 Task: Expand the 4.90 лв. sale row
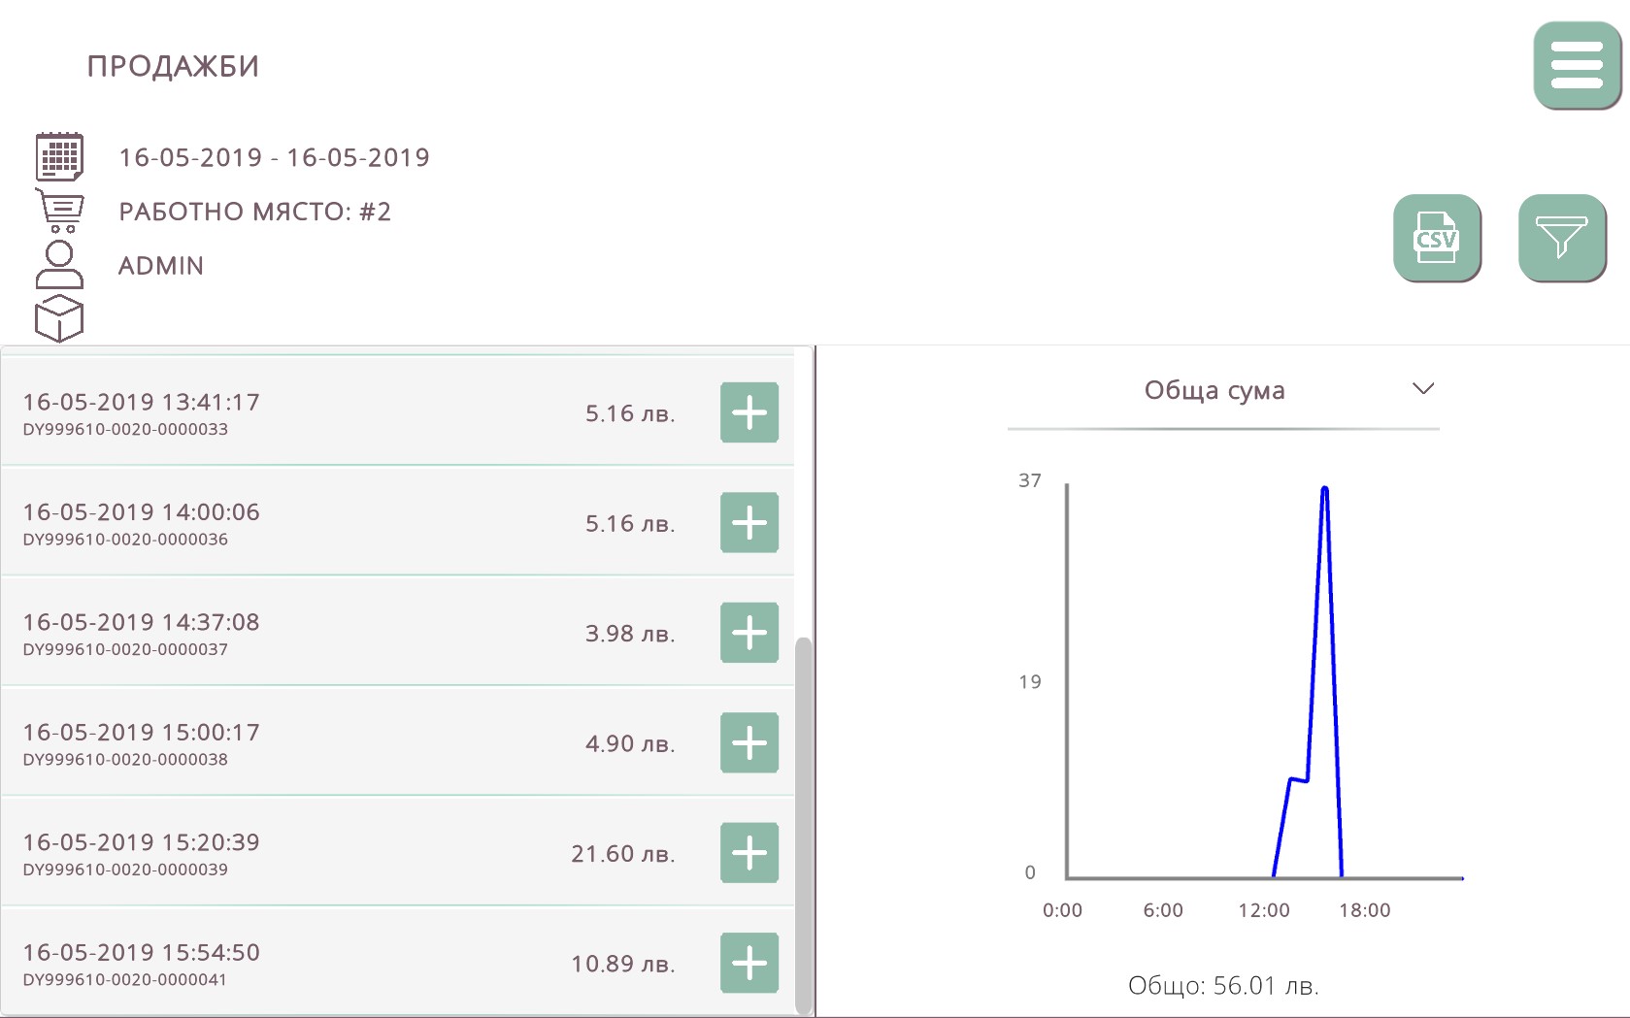pyautogui.click(x=748, y=742)
